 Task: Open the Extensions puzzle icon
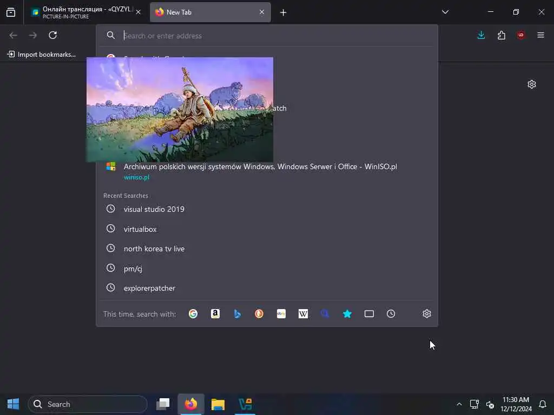(502, 35)
